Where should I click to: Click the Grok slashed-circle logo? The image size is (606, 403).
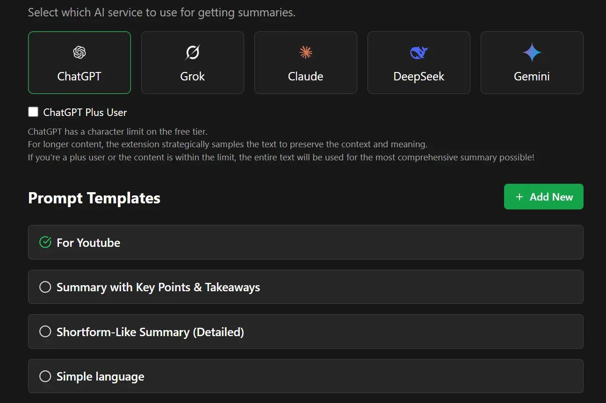click(193, 52)
